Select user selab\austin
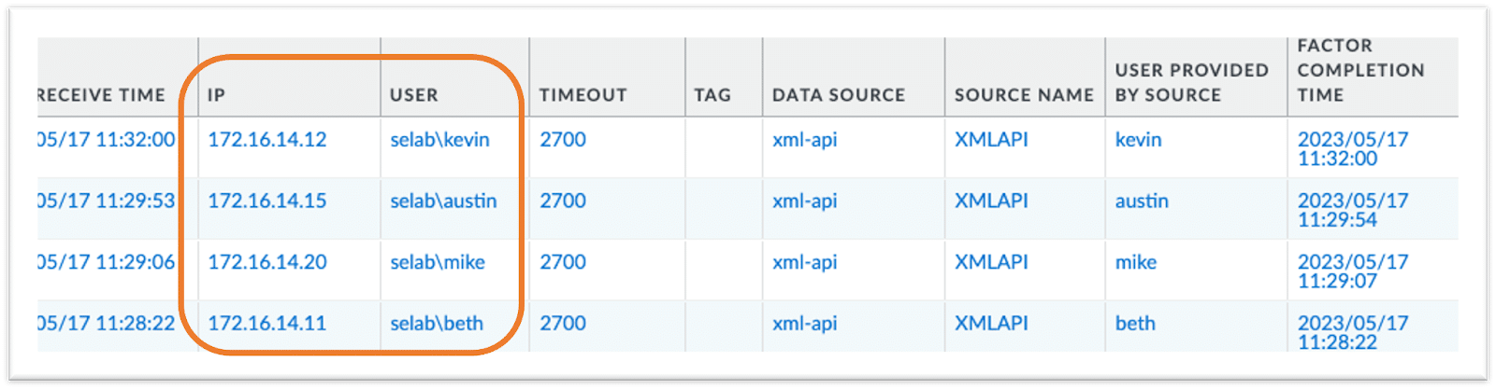 (x=443, y=201)
